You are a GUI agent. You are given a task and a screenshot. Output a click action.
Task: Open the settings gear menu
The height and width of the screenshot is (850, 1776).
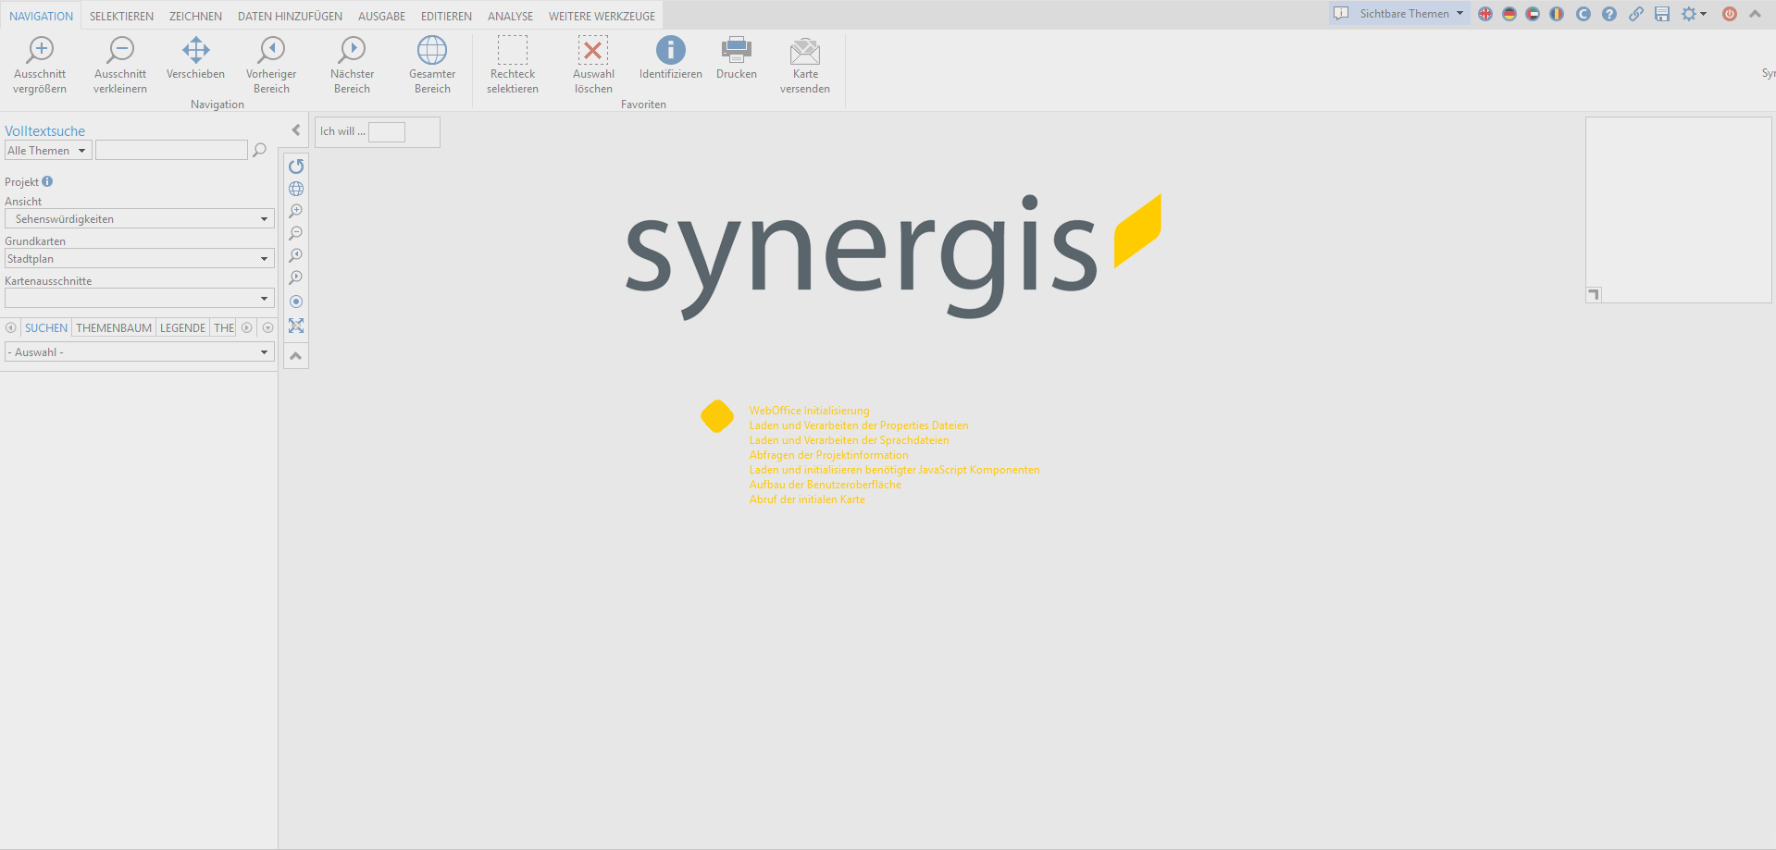1691,14
